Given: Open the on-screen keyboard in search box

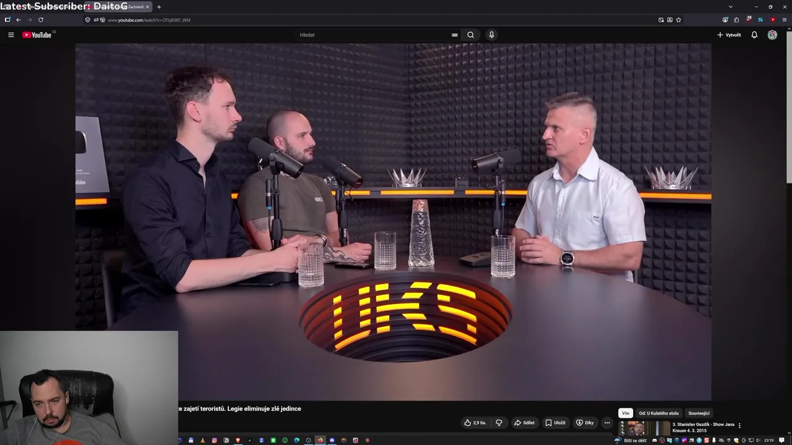Looking at the screenshot, I should [455, 35].
